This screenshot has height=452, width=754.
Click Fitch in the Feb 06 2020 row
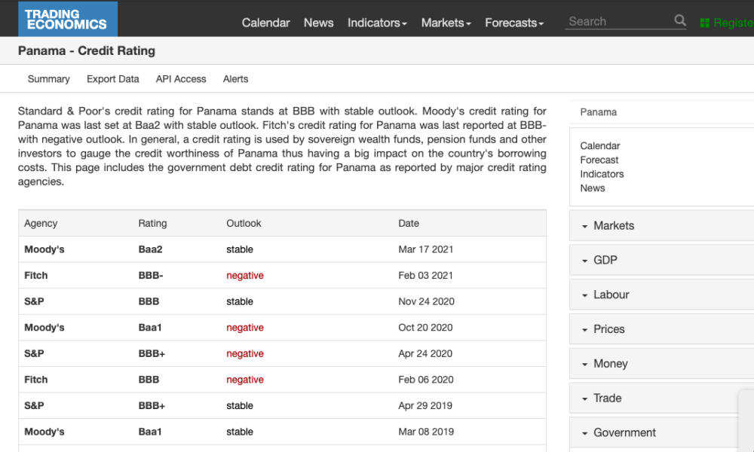click(35, 380)
